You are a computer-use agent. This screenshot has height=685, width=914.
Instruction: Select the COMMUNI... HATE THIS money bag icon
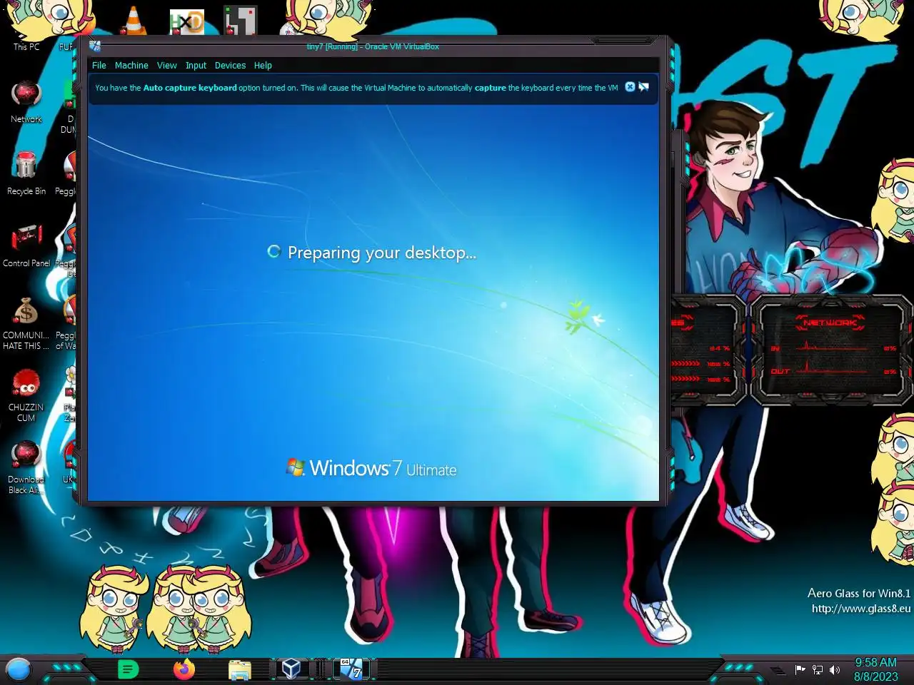(x=26, y=323)
